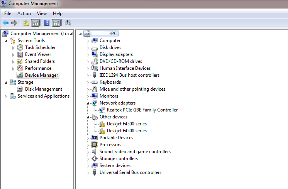This screenshot has height=189, width=288.
Task: Select the Display adapters label
Action: click(x=116, y=54)
